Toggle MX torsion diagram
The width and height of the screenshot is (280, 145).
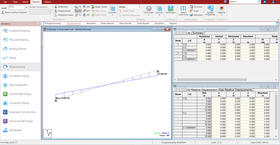(x=86, y=7)
